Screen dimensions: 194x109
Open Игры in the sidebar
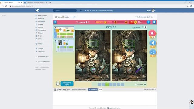point(40,39)
